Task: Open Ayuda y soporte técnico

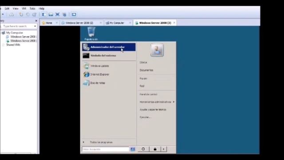Action: tap(153, 110)
